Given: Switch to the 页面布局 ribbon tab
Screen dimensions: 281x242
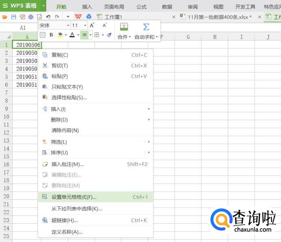Looking at the screenshot, I should [x=114, y=7].
